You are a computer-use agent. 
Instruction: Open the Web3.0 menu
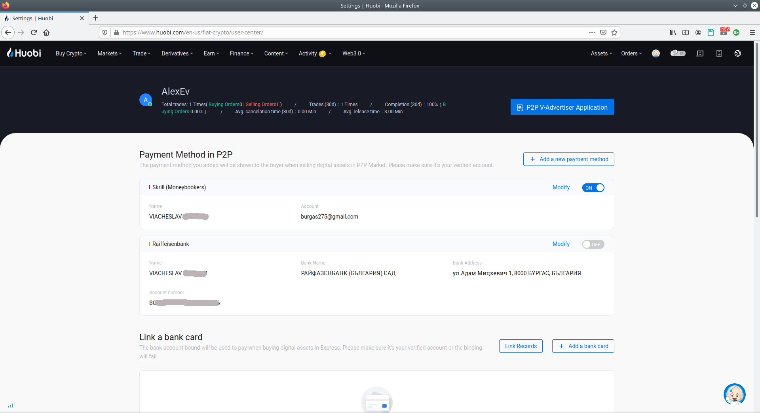point(353,53)
